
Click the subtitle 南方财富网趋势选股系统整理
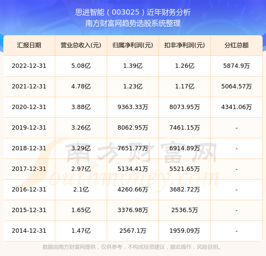(x=133, y=23)
